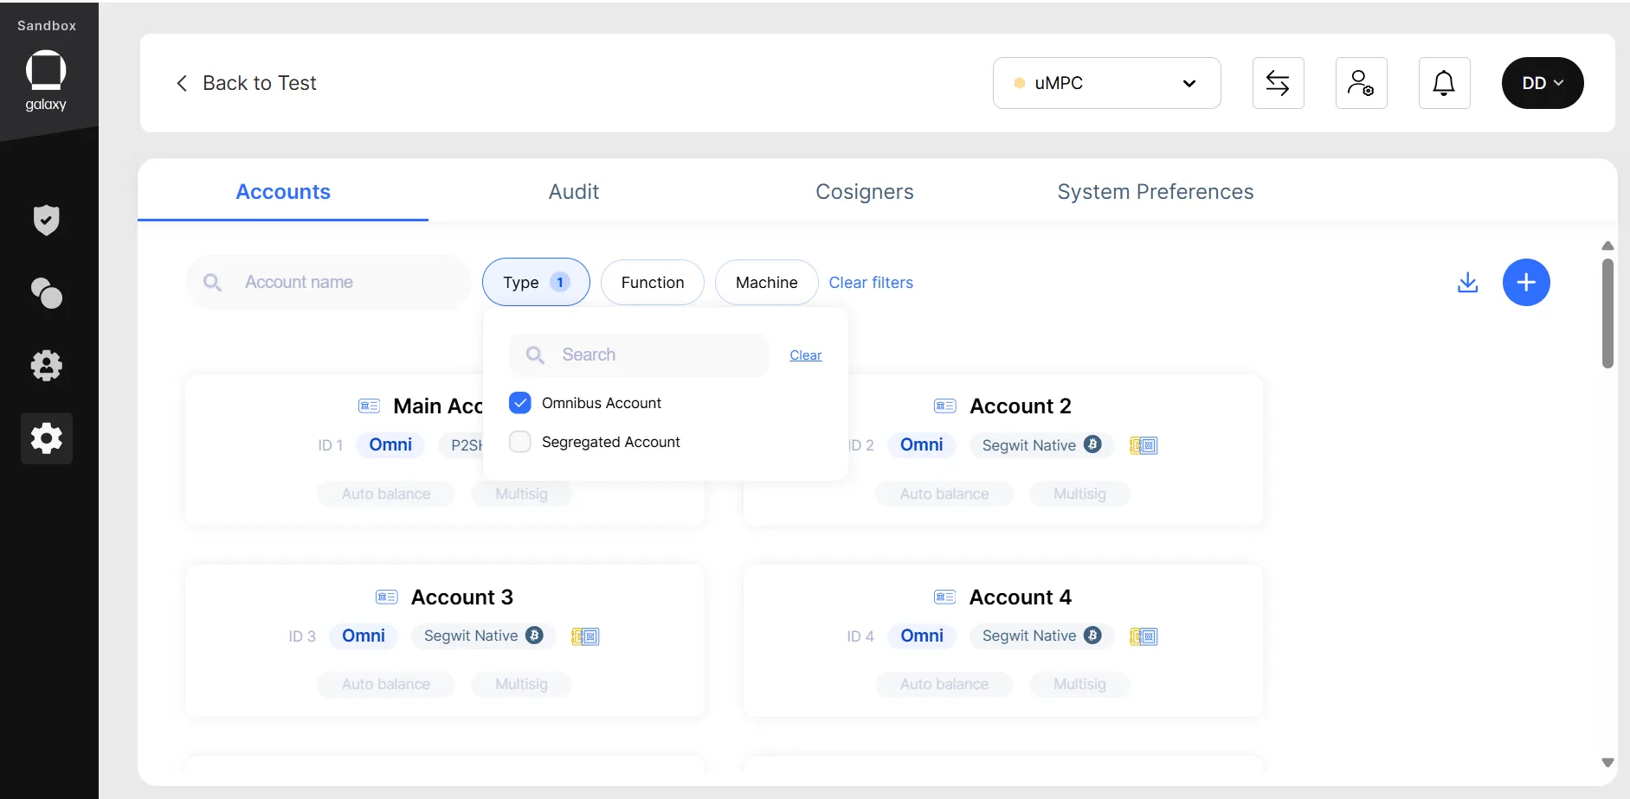Open the coins assets sidebar icon
Viewport: 1630px width, 799px height.
(46, 293)
